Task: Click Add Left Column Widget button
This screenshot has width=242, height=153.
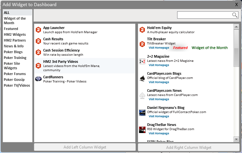Action: click(85, 147)
